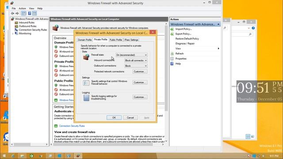Click Customize in the Settings group
This screenshot has height=159, width=283.
click(x=140, y=83)
